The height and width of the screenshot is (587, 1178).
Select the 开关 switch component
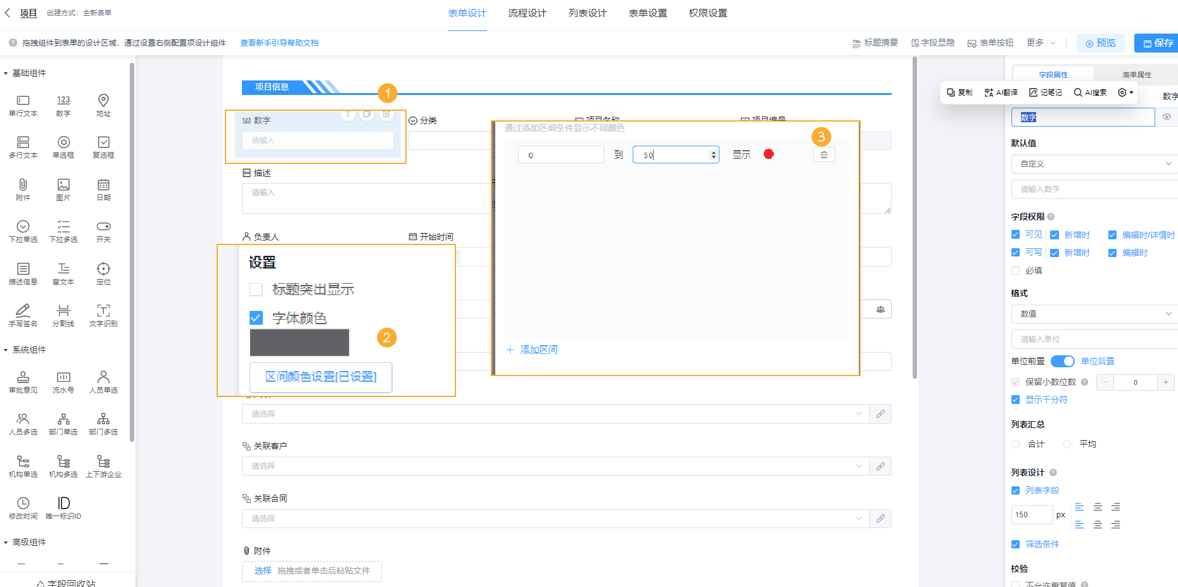click(104, 230)
